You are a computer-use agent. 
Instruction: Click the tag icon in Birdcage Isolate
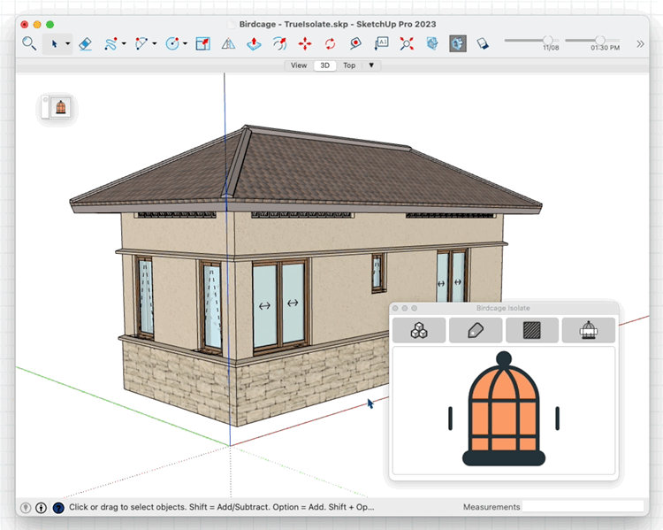point(476,330)
